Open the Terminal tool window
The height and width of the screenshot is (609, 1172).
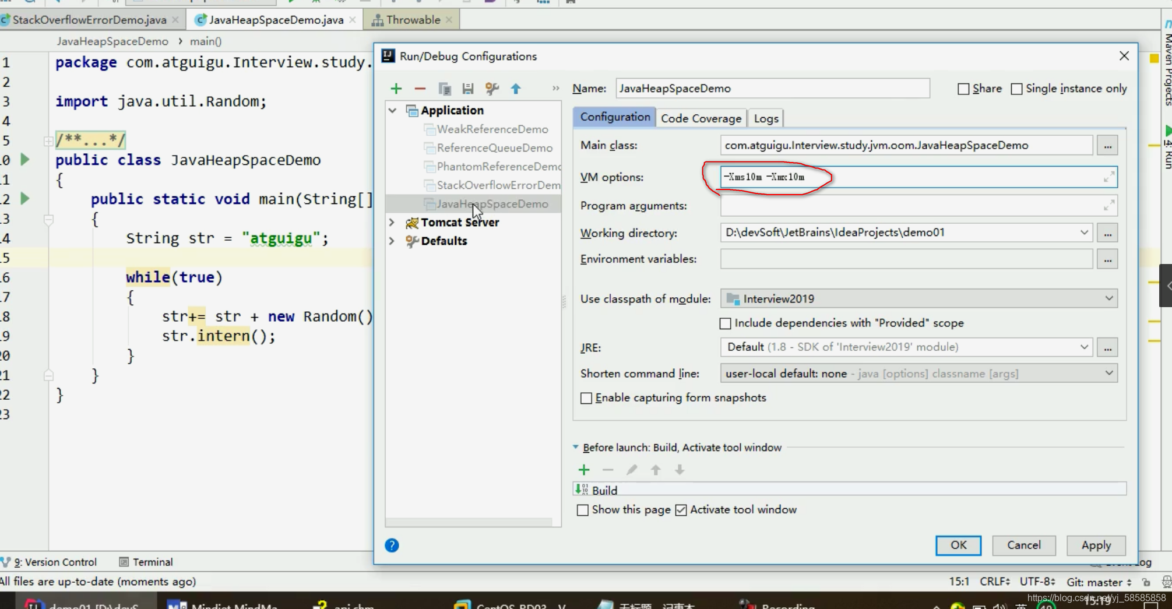point(146,562)
